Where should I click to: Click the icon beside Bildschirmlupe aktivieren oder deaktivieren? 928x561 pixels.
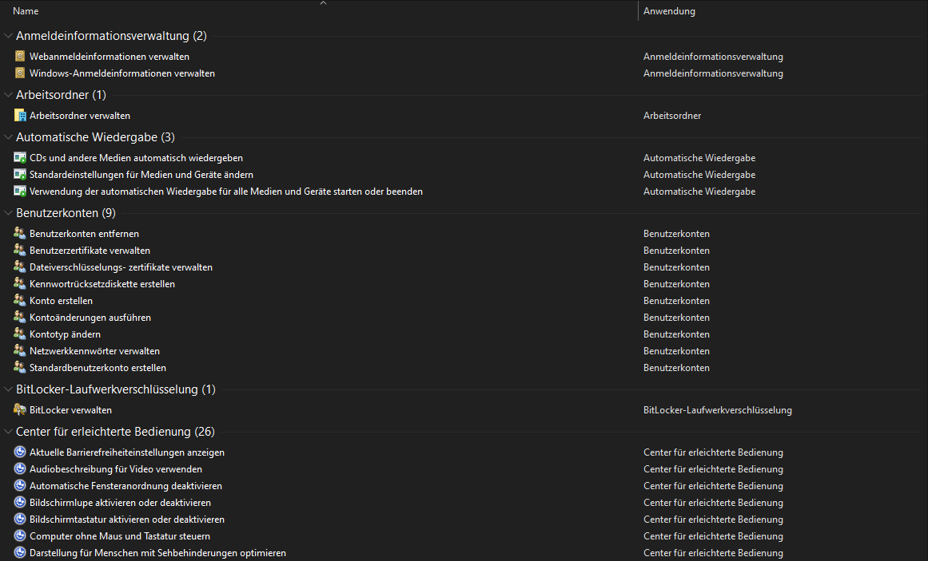(x=20, y=503)
